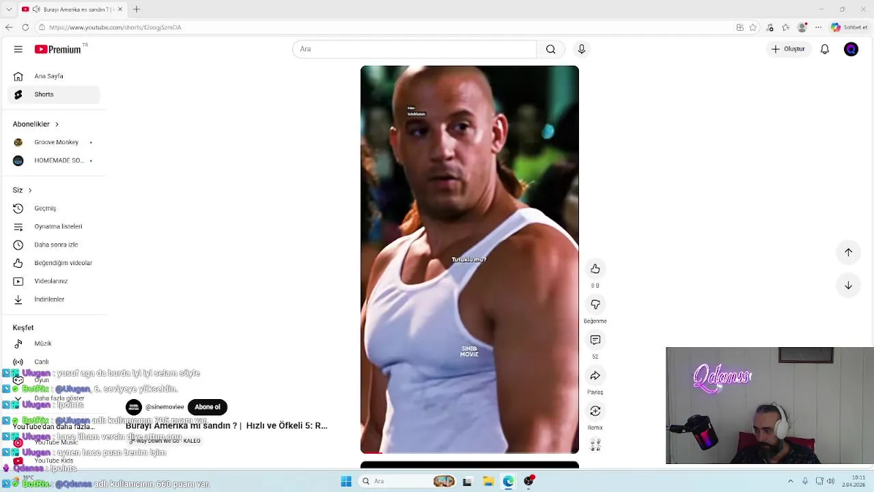Open tab list dropdown in browser
The height and width of the screenshot is (492, 874).
[x=9, y=9]
